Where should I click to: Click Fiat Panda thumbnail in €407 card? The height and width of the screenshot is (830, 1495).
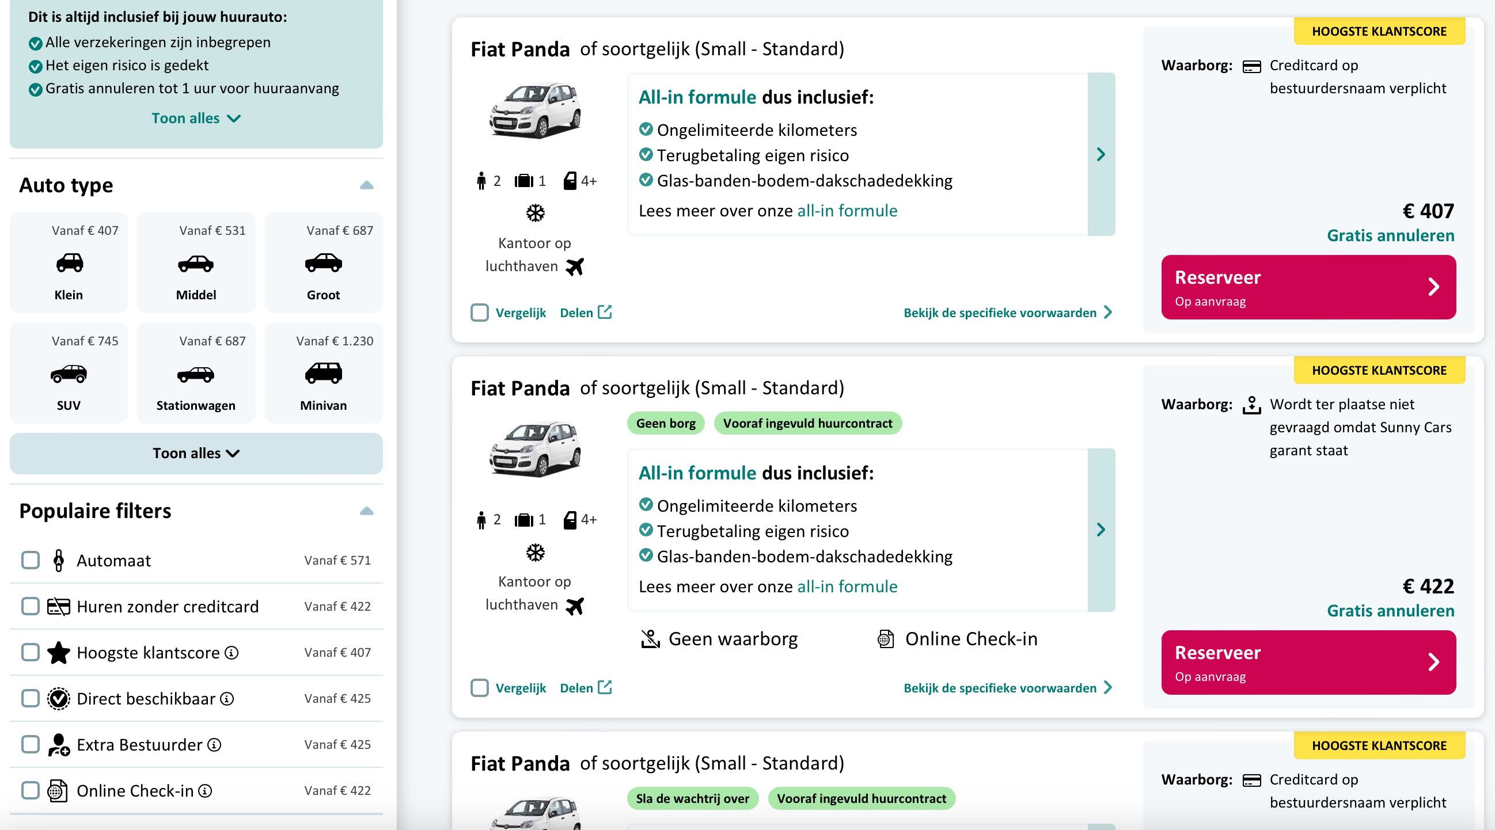point(534,109)
